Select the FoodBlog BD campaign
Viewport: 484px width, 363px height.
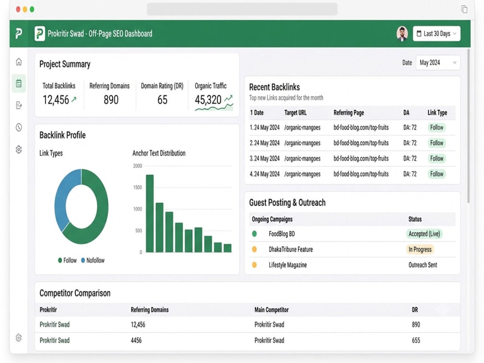point(282,234)
